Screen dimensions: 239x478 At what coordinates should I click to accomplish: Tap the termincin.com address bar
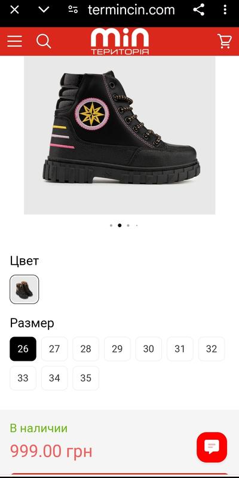coord(131,10)
